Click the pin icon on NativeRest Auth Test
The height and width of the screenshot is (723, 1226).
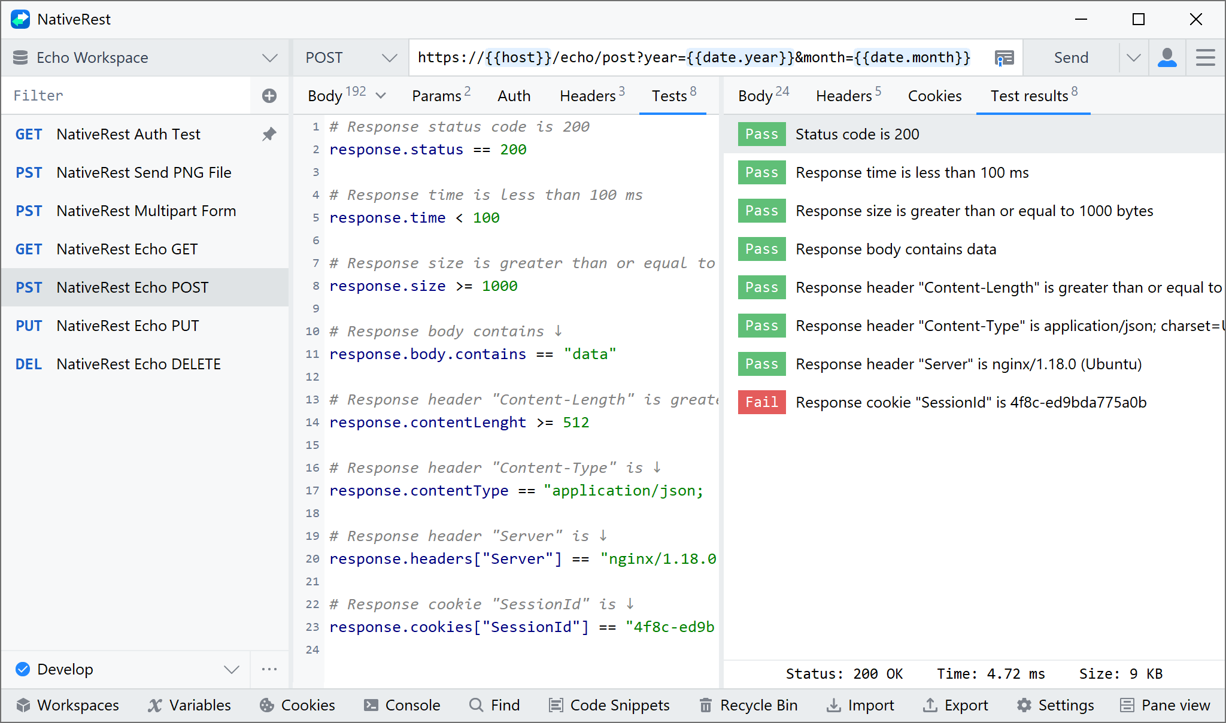coord(269,134)
